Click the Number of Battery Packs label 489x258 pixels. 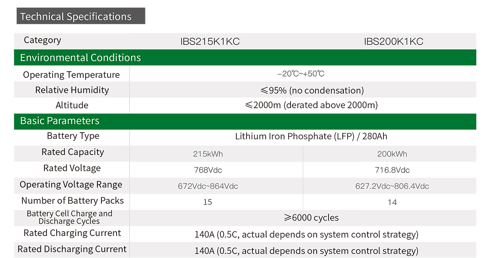click(72, 201)
